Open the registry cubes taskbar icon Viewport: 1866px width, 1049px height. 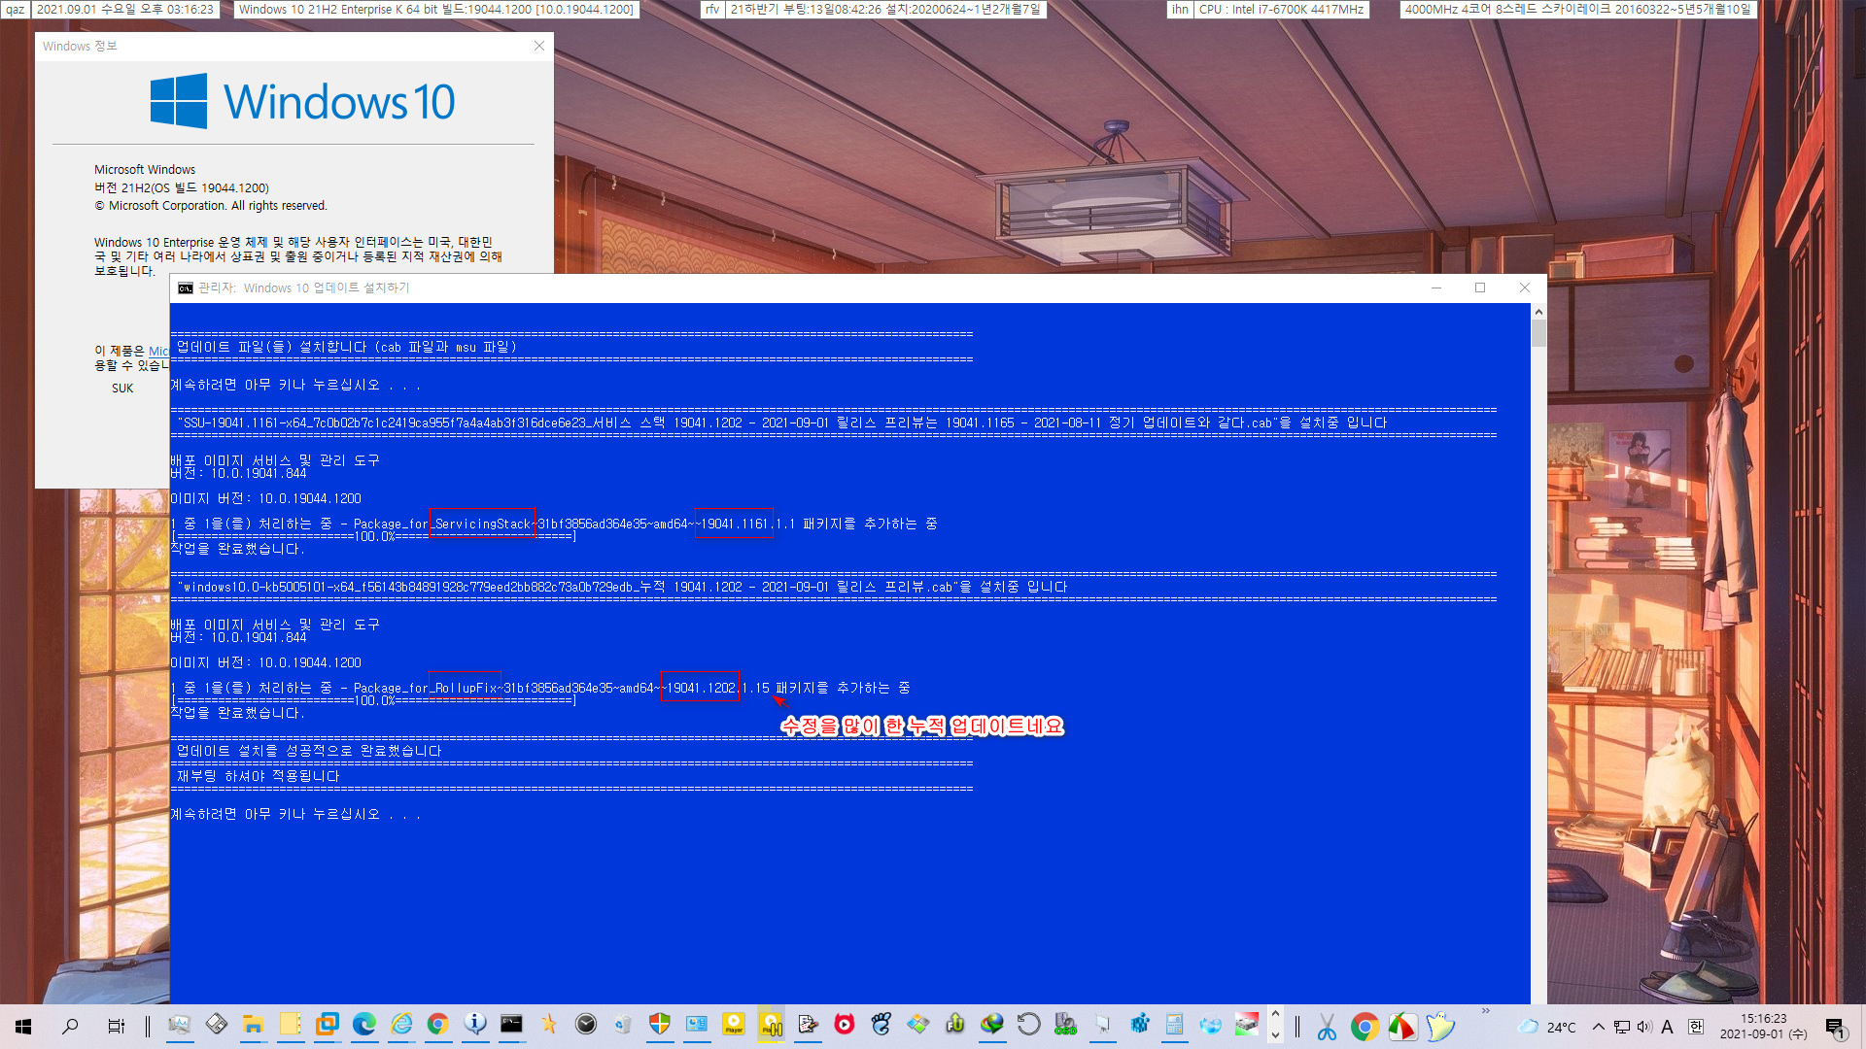1140,1024
